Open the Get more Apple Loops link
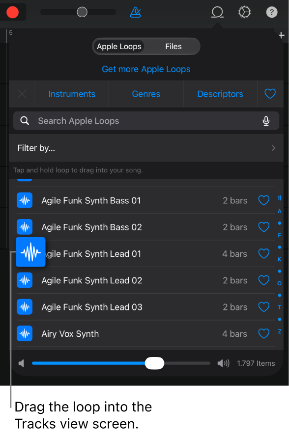 [146, 69]
